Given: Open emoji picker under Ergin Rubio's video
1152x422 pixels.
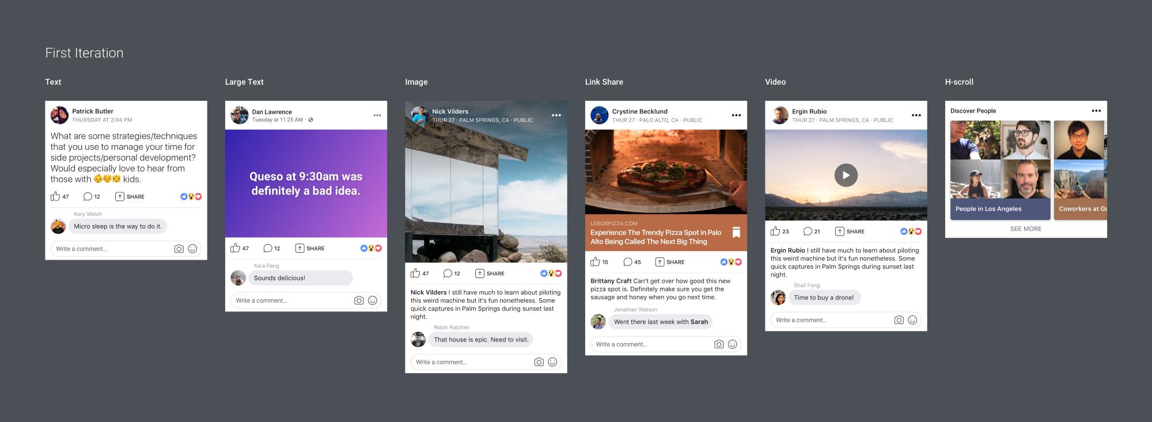Looking at the screenshot, I should pyautogui.click(x=912, y=320).
